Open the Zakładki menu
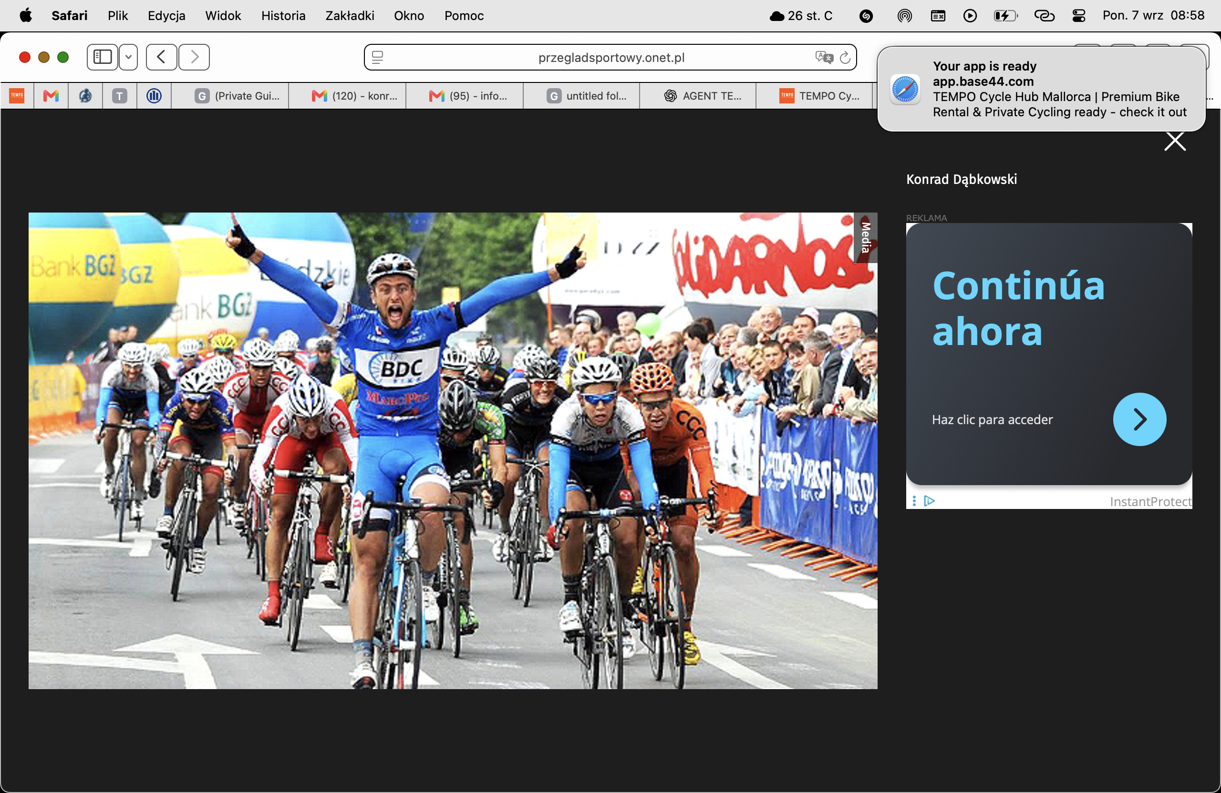The image size is (1221, 793). (x=350, y=15)
